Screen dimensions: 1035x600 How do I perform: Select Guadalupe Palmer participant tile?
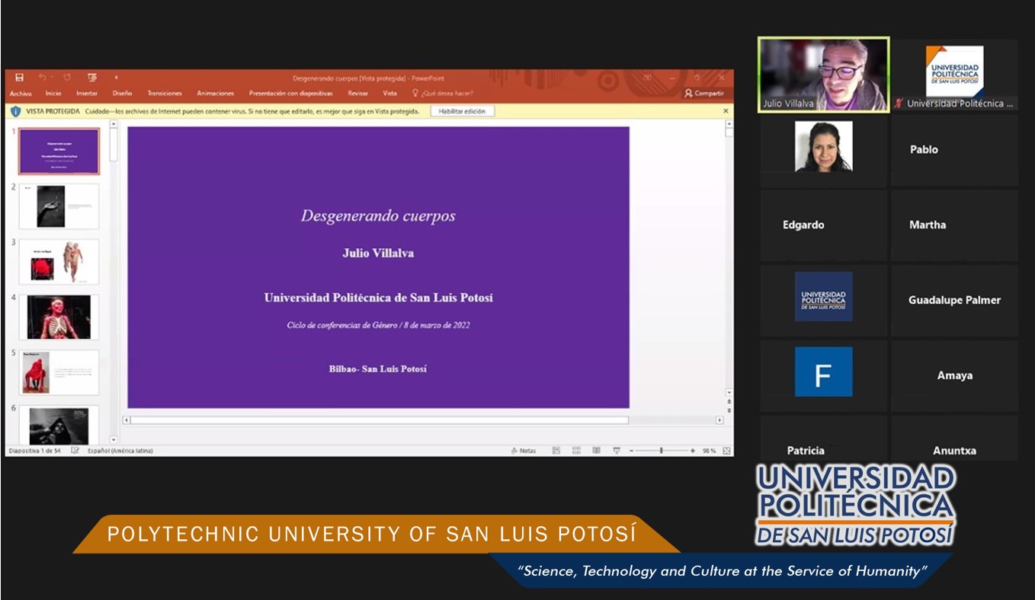click(955, 300)
